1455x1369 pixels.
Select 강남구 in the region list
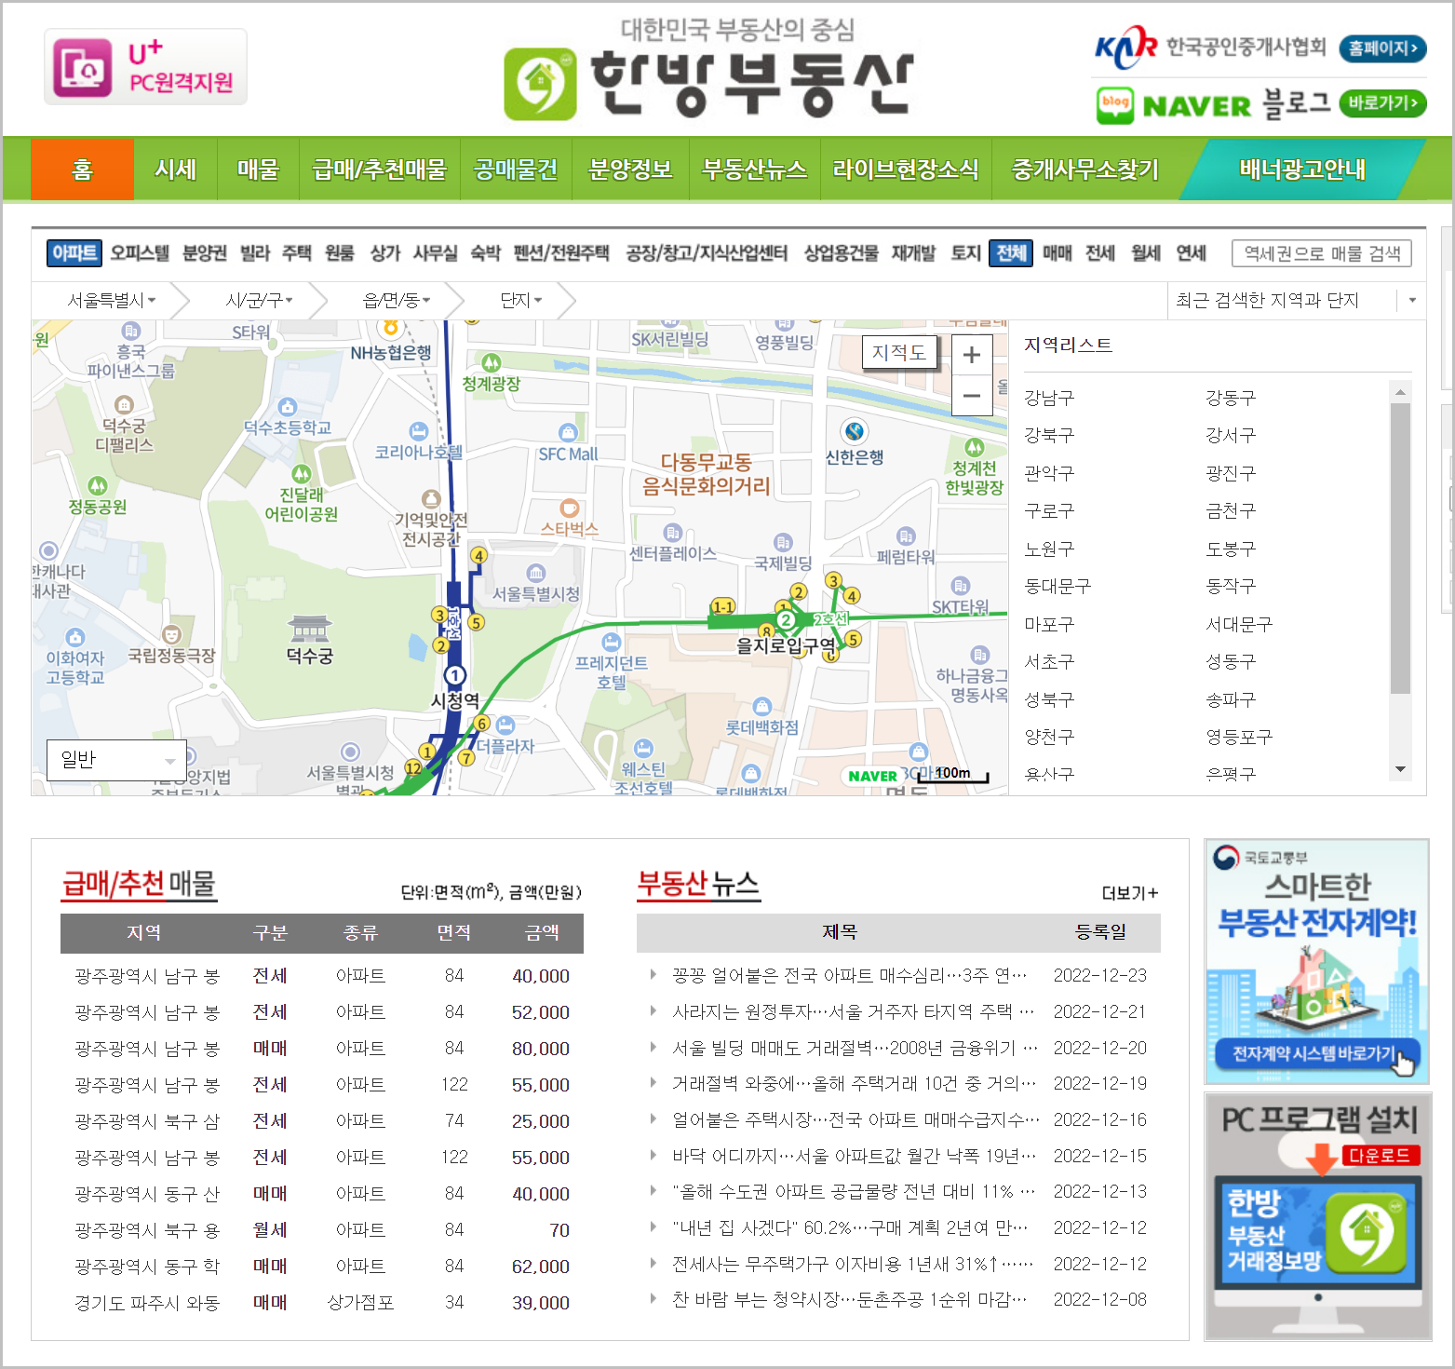1049,398
